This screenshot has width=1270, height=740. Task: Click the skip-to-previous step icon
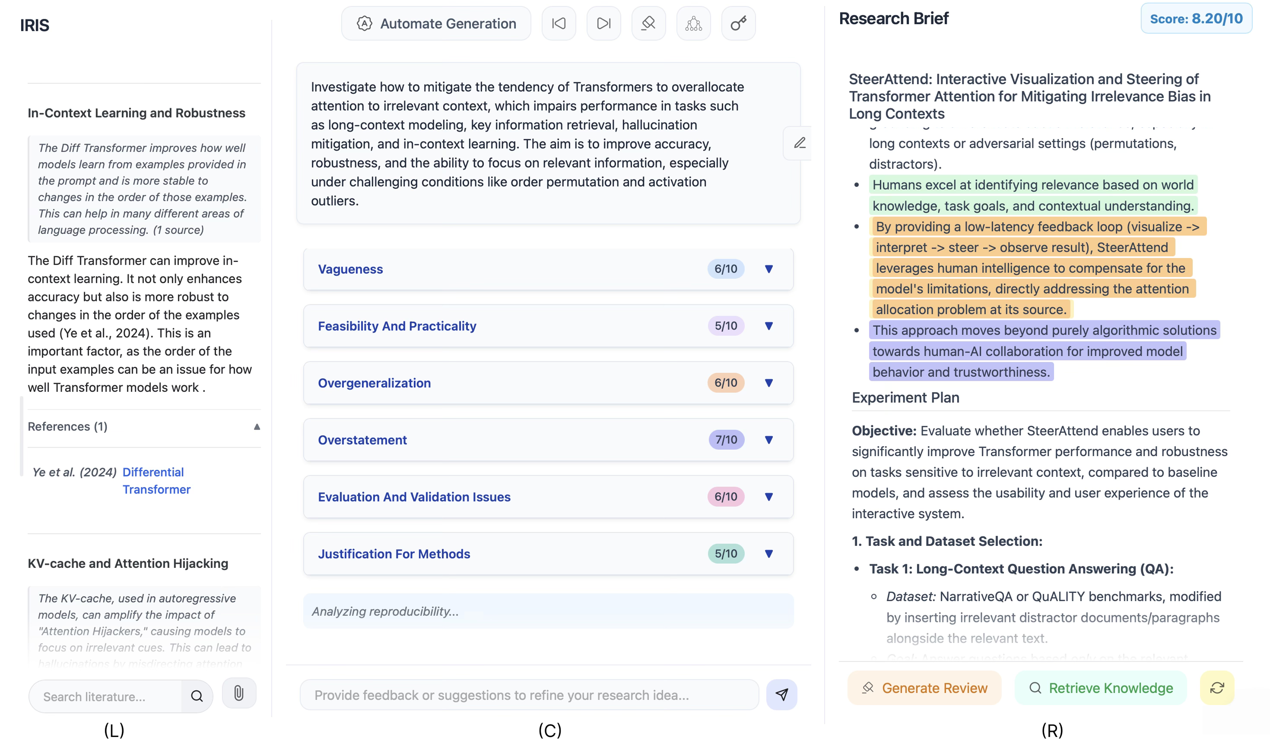tap(559, 23)
